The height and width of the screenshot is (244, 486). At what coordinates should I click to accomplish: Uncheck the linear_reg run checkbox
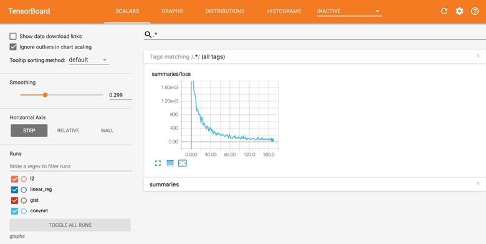point(14,189)
